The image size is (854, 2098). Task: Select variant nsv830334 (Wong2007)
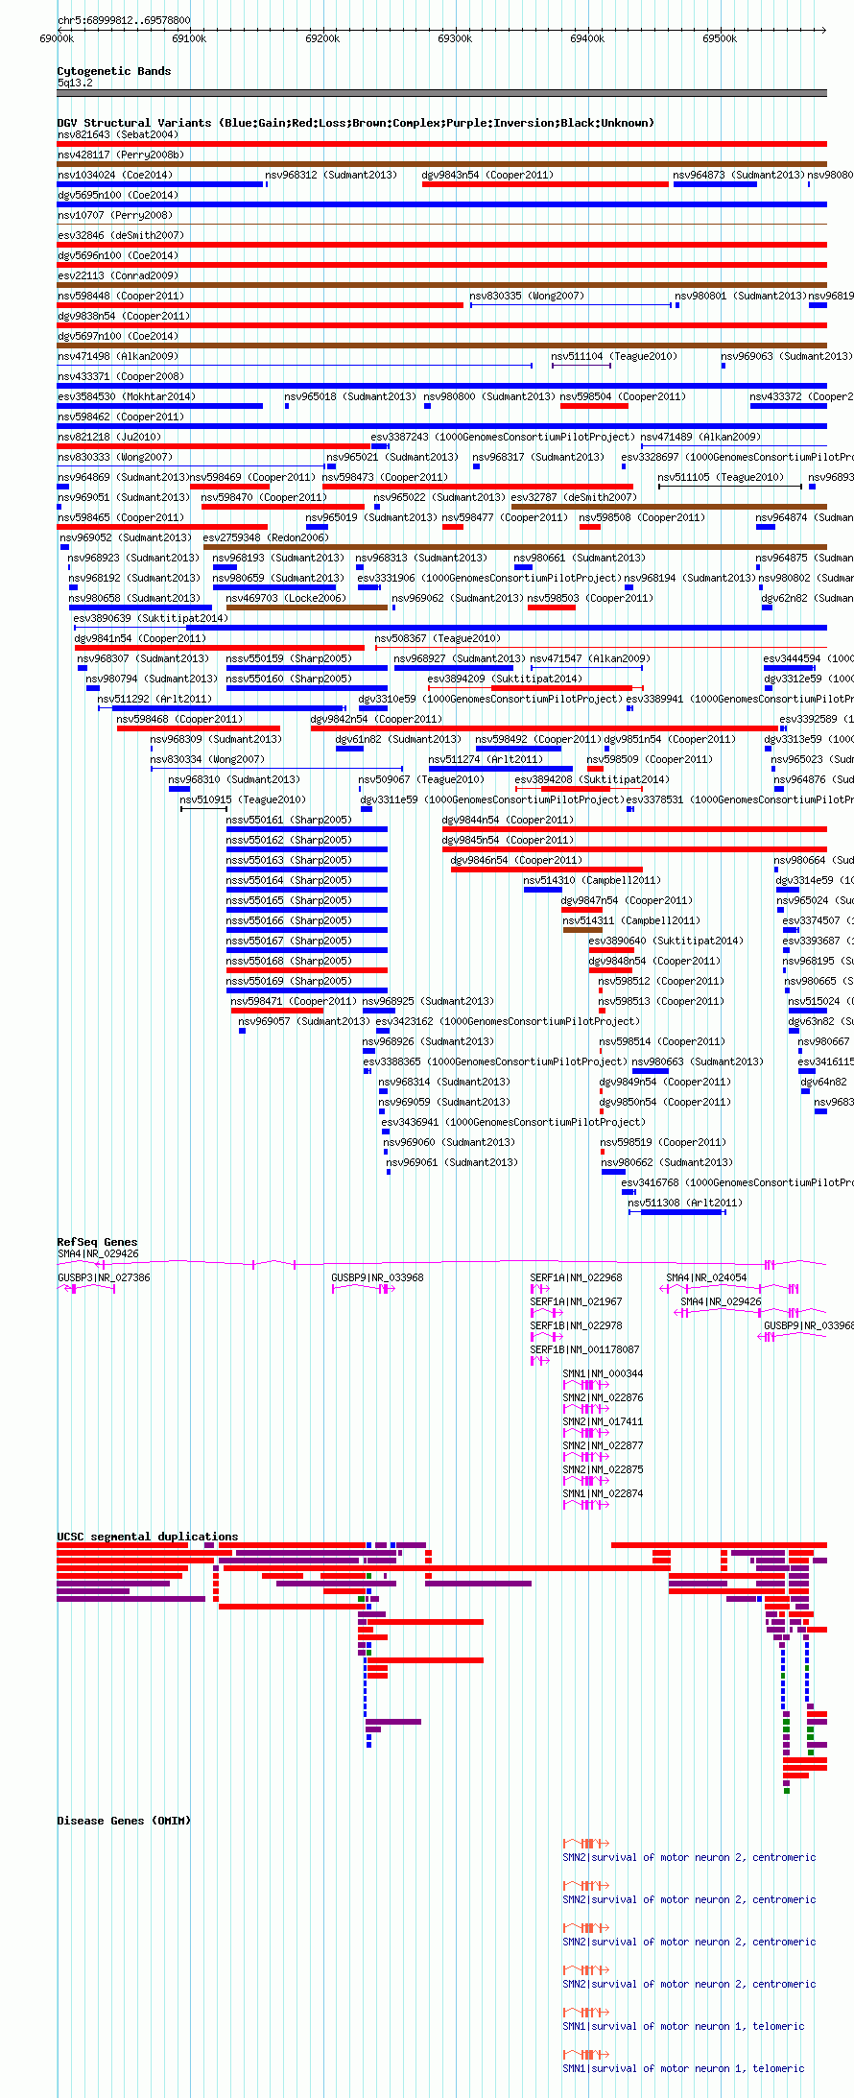pos(207,759)
